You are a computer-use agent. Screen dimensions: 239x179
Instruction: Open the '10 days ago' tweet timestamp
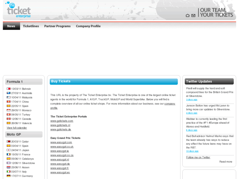click(192, 151)
